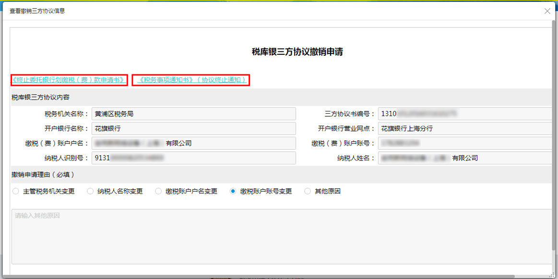Open 《终止委托银行划缴税（费）款申请书》 link
The width and height of the screenshot is (558, 279).
click(x=69, y=80)
